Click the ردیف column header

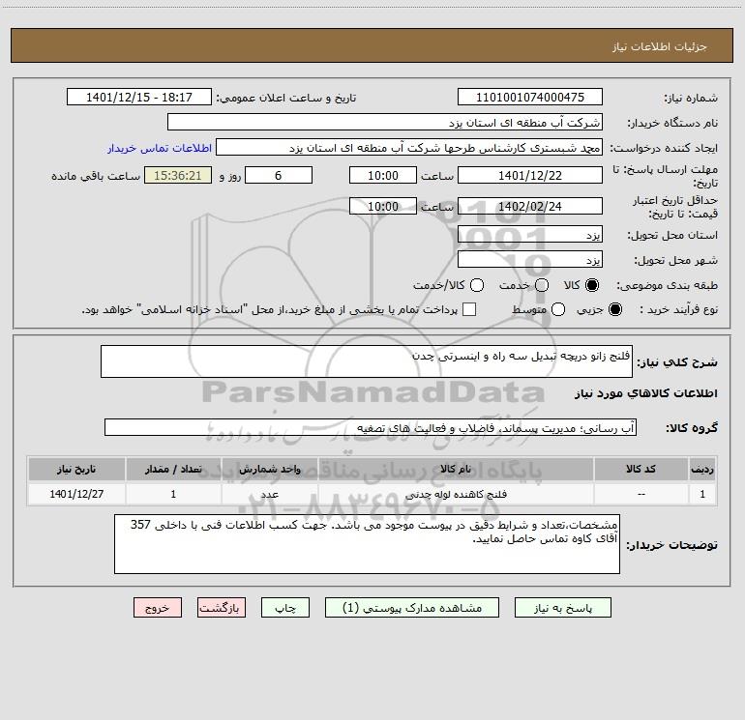pos(702,469)
